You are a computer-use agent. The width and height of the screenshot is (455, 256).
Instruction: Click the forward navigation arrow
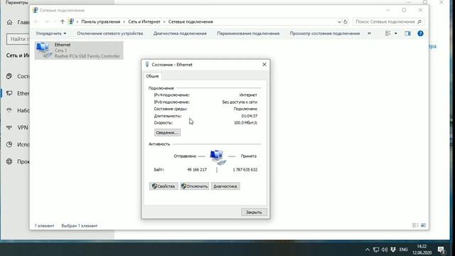[47, 22]
